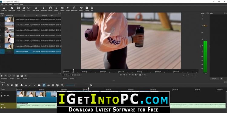Toggle the lock on the audio track
Viewport: 227px width, 113px height.
pyautogui.click(x=2, y=108)
